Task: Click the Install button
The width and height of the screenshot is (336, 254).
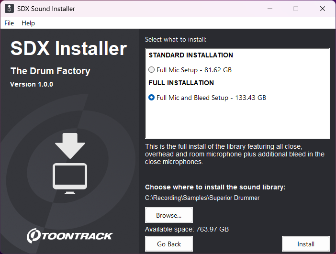Action: click(306, 244)
